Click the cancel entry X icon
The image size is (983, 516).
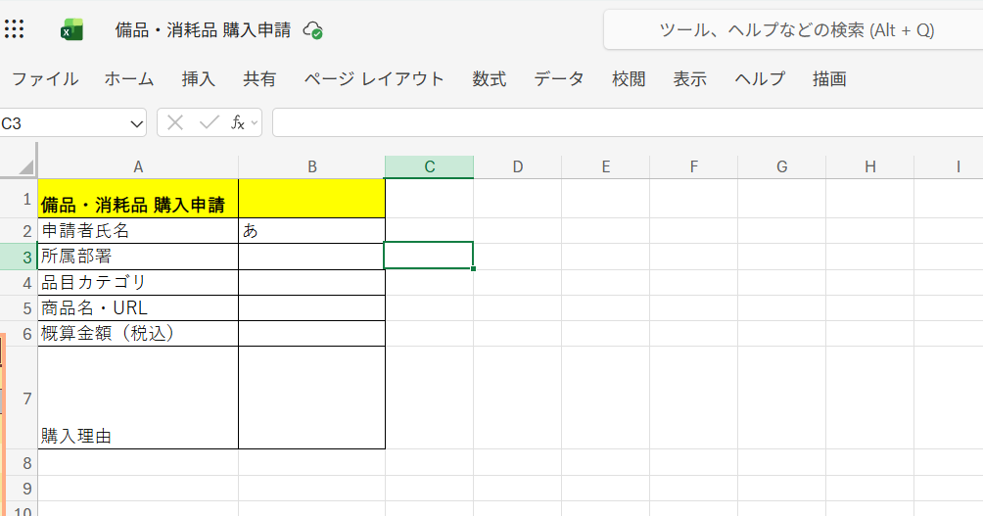point(175,122)
